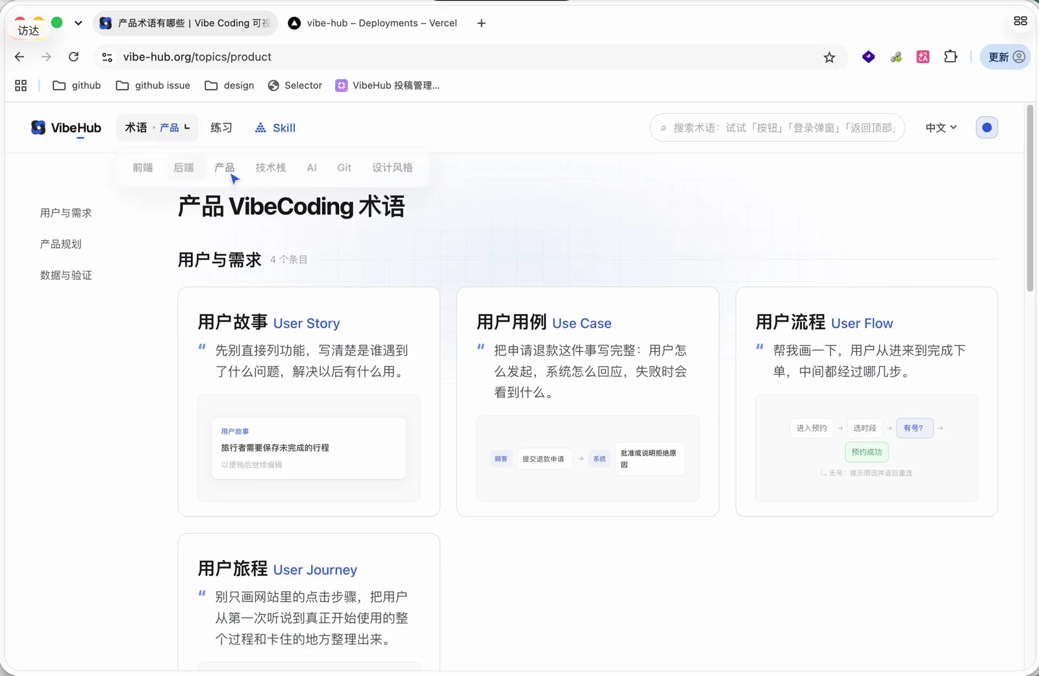Click the VibeHub logo
The width and height of the screenshot is (1039, 676).
click(66, 128)
